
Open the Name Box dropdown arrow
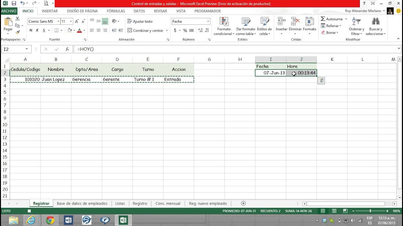coord(27,49)
